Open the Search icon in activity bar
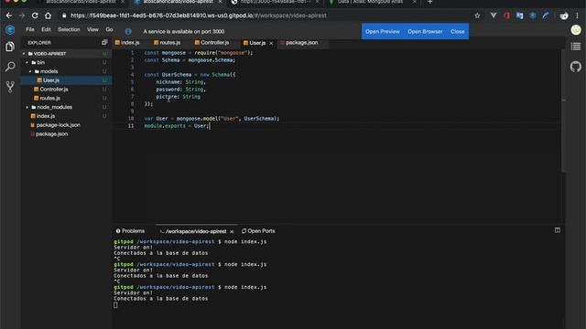586x329 pixels. pyautogui.click(x=10, y=67)
